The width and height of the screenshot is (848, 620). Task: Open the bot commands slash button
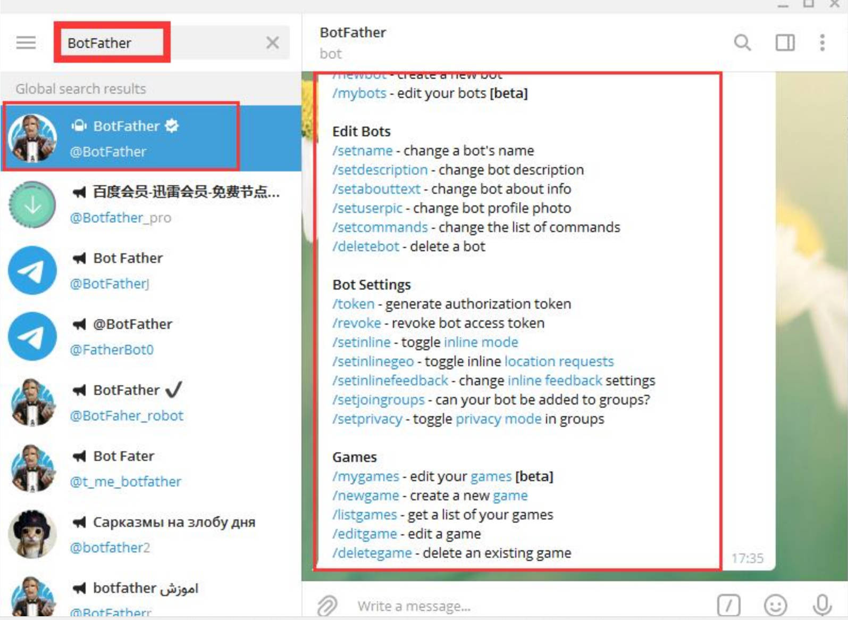point(728,606)
